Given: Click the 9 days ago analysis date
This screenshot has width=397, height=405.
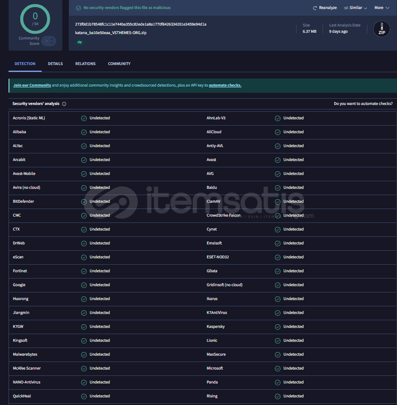Looking at the screenshot, I should pyautogui.click(x=338, y=31).
